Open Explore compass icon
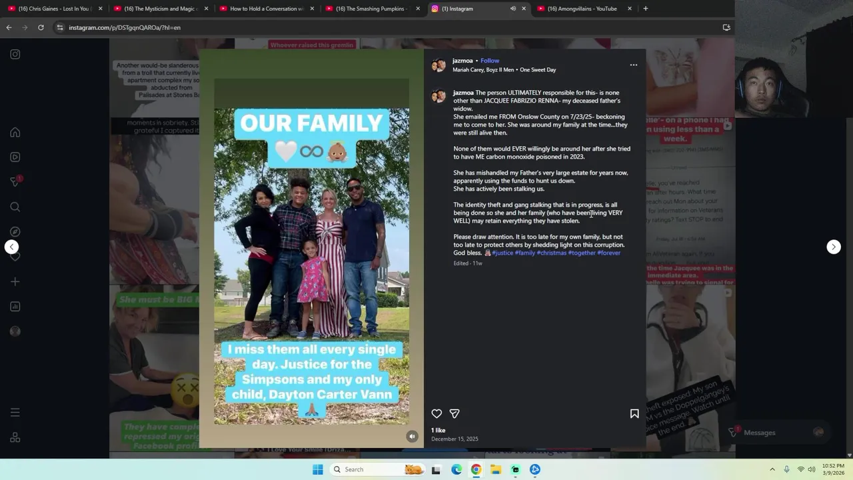 coord(15,232)
